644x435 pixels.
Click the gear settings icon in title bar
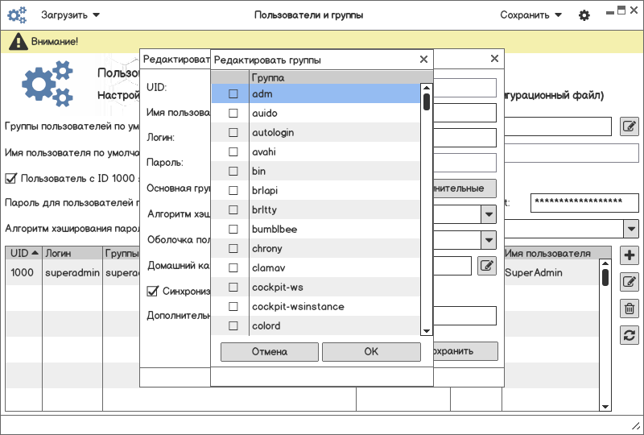pos(584,15)
